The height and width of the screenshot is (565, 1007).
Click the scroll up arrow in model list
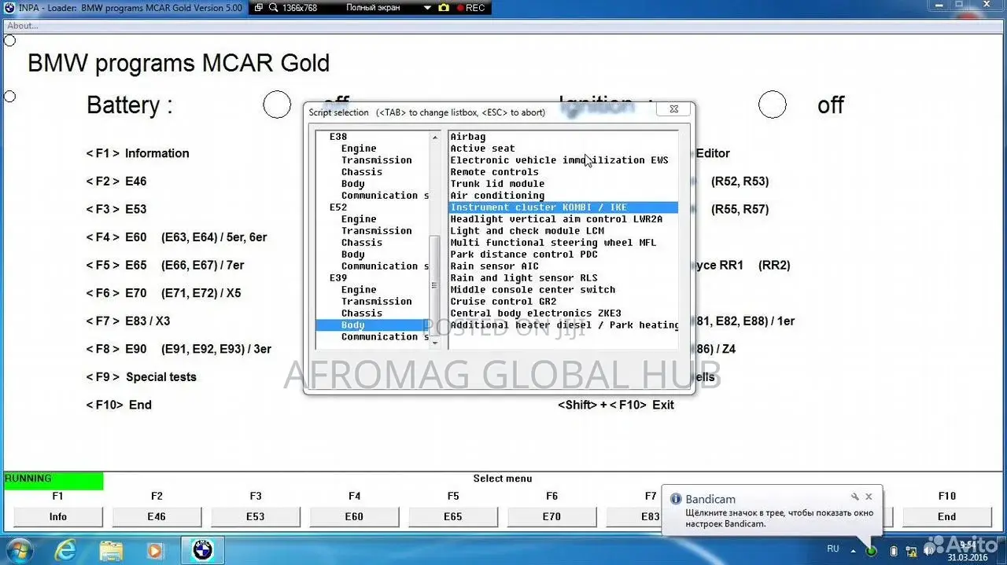[x=435, y=138]
